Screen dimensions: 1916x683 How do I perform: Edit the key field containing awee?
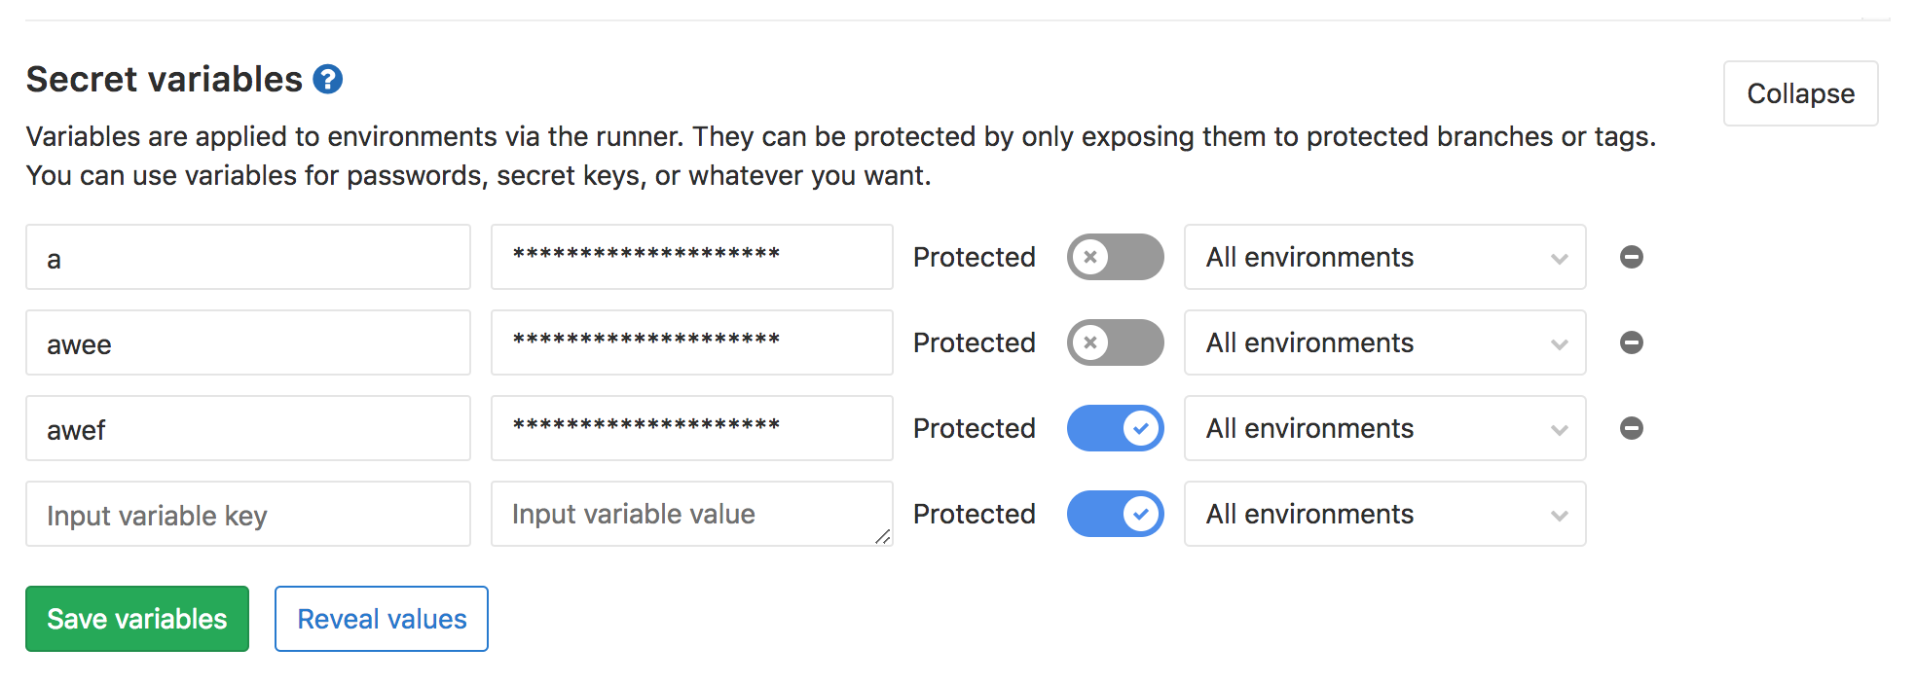pos(248,342)
